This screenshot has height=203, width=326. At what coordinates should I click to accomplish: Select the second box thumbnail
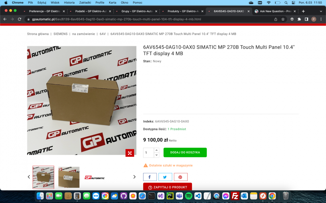tap(69, 177)
